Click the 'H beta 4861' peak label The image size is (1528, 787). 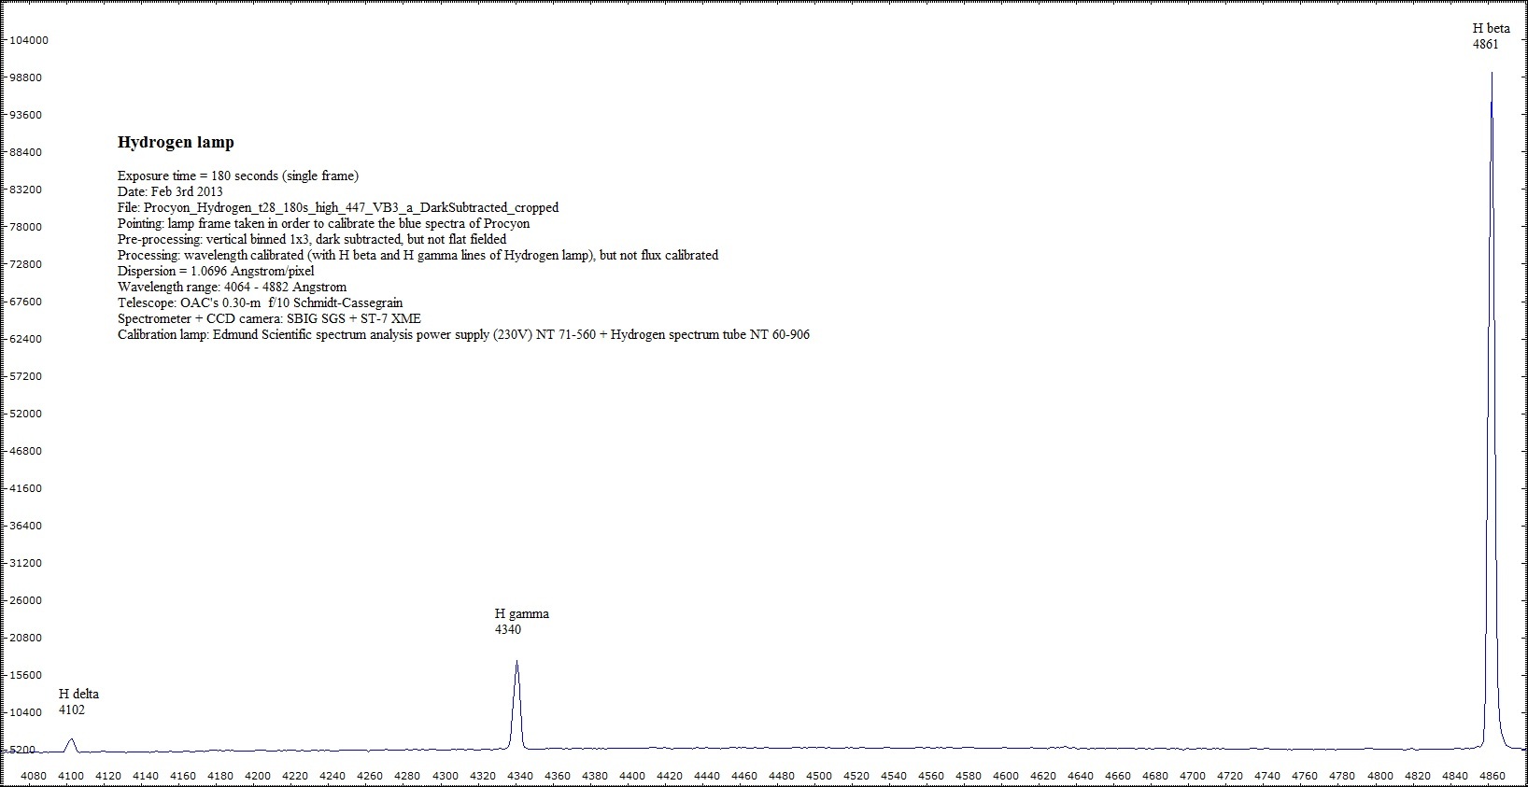(x=1491, y=36)
